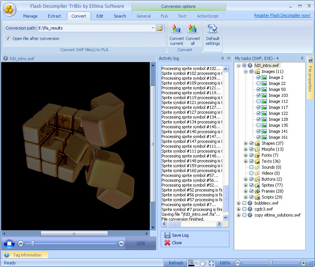Click Convert all icon
The height and width of the screenshot is (267, 315).
(x=192, y=29)
